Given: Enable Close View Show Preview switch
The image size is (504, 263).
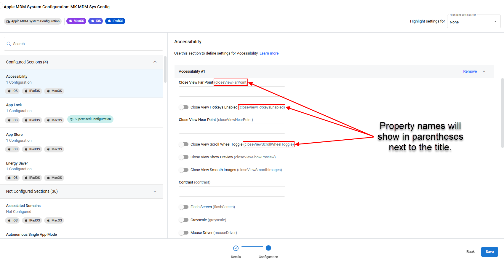Looking at the screenshot, I should click(184, 157).
